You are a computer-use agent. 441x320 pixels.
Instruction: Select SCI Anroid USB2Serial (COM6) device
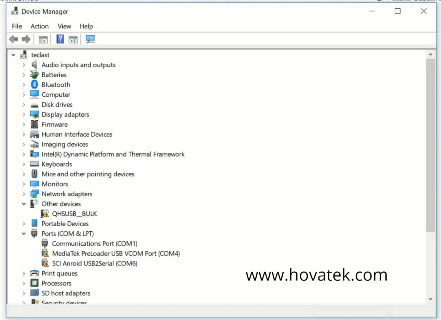(x=95, y=263)
